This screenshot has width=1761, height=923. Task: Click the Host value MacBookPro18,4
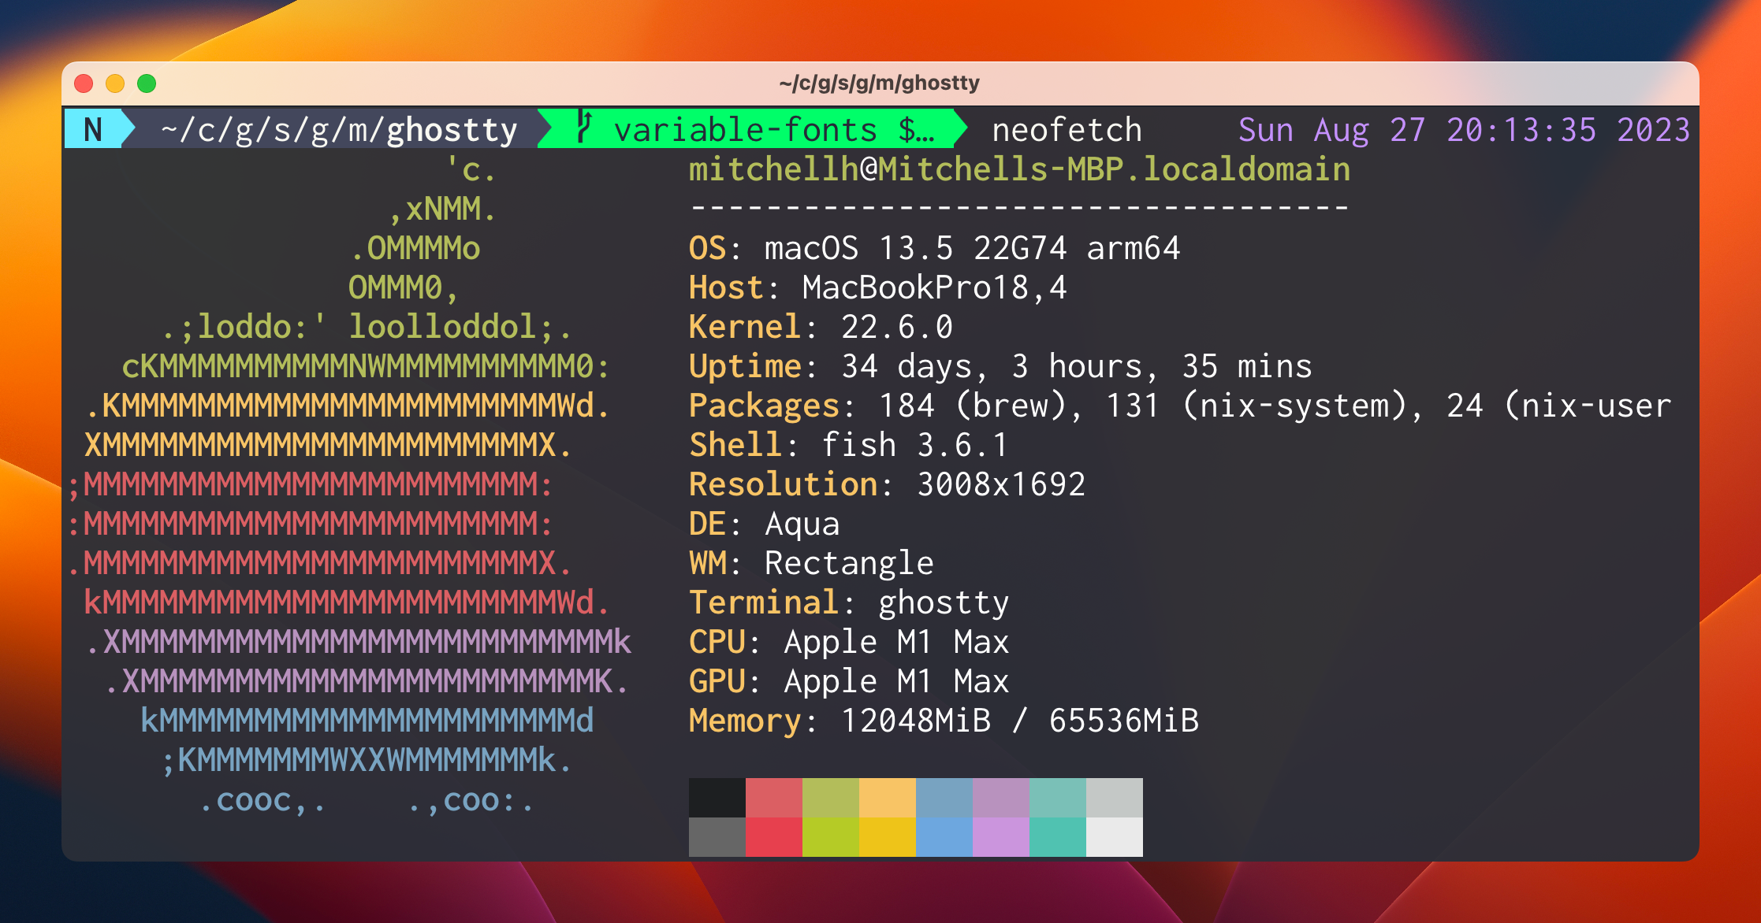pyautogui.click(x=935, y=287)
